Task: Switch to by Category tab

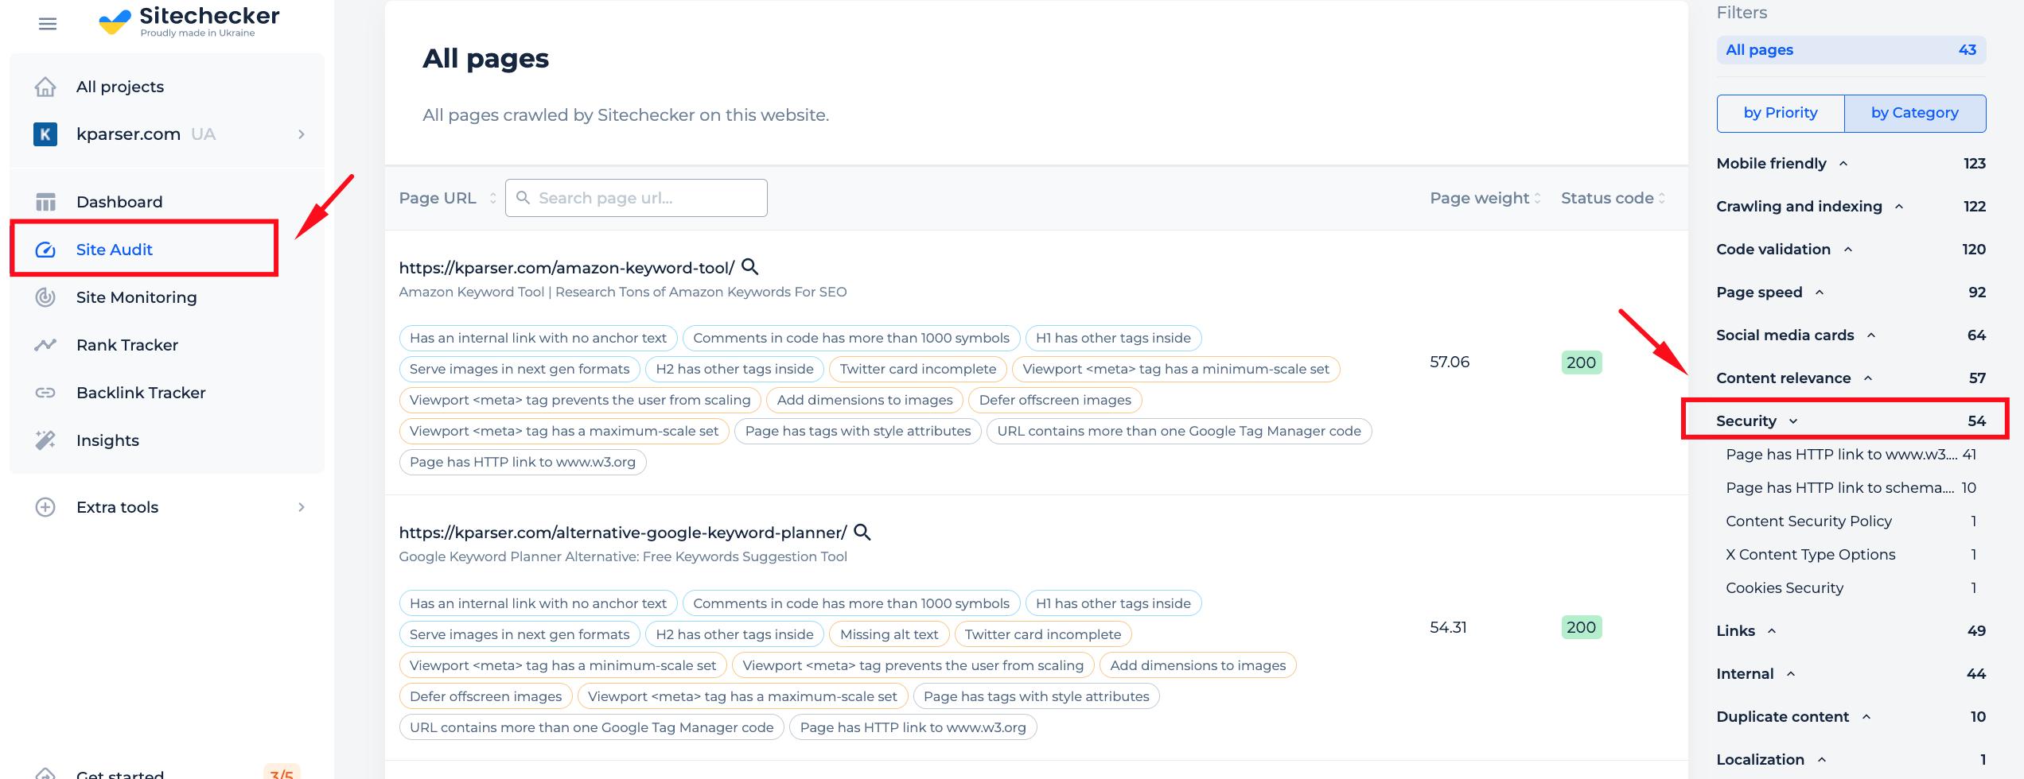Action: (x=1915, y=113)
